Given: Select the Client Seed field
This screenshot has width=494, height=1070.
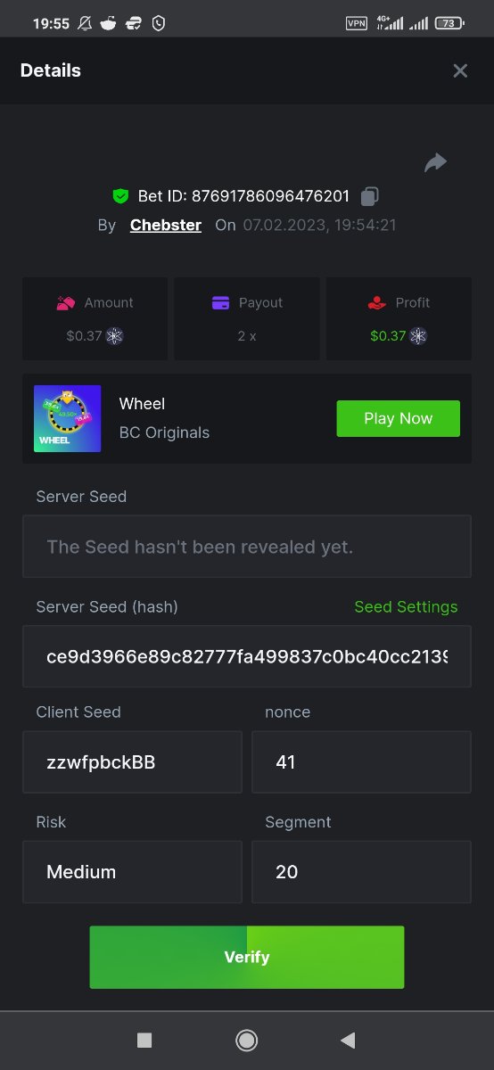Looking at the screenshot, I should pos(132,762).
